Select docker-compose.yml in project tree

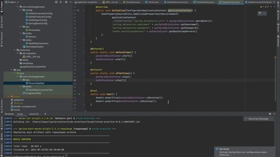(x=23, y=106)
